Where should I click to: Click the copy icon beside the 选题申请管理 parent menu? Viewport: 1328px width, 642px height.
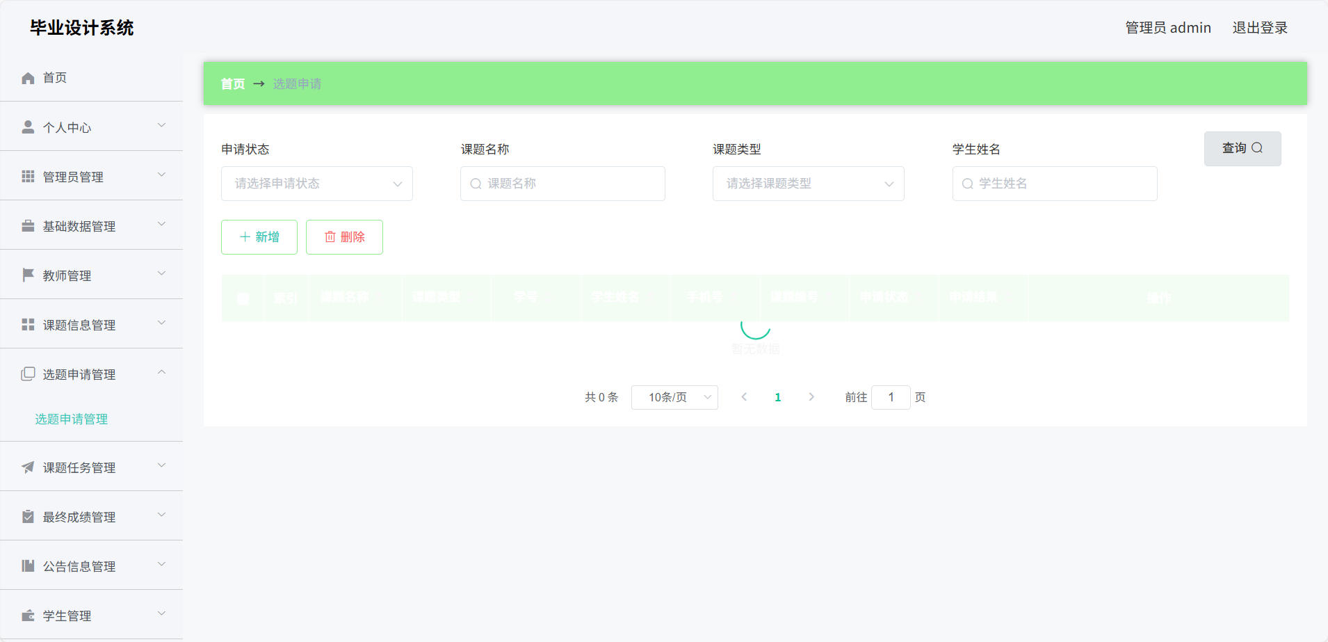click(28, 374)
